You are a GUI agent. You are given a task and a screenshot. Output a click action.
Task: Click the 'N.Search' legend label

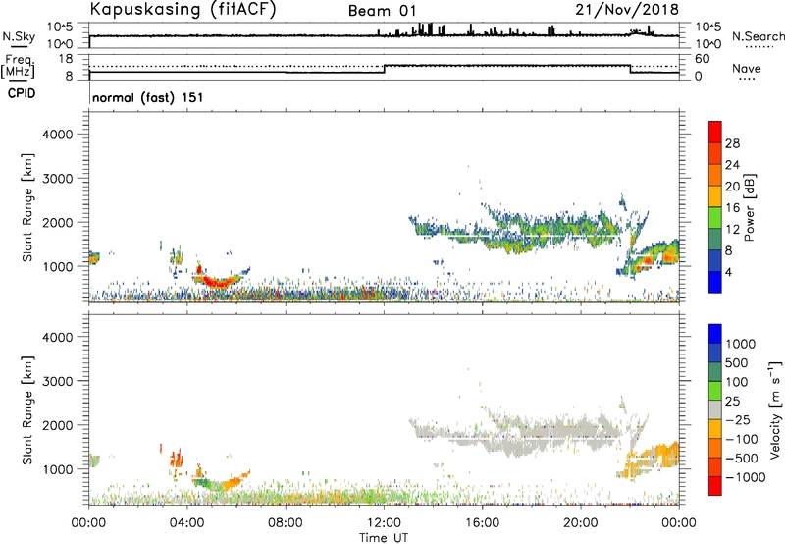click(x=758, y=36)
